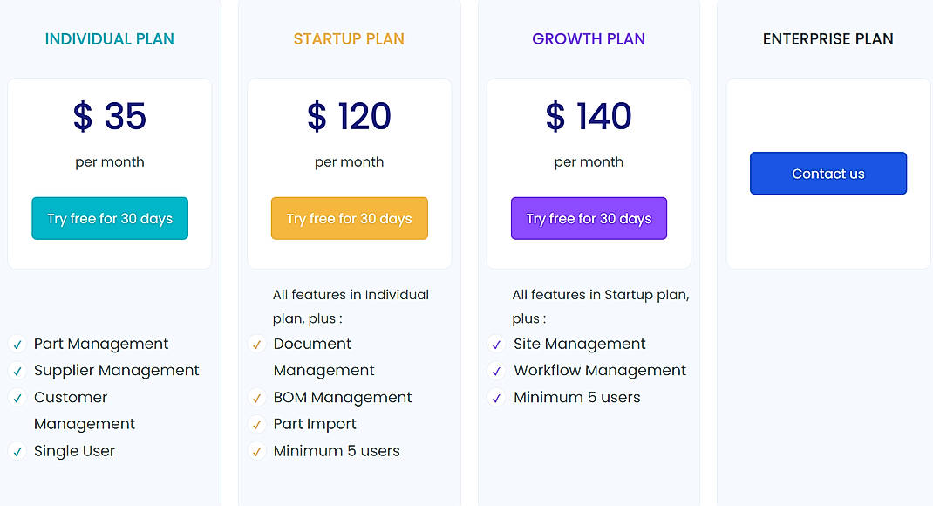Click the checkmark beside Single User
Image resolution: width=933 pixels, height=506 pixels.
(x=17, y=451)
